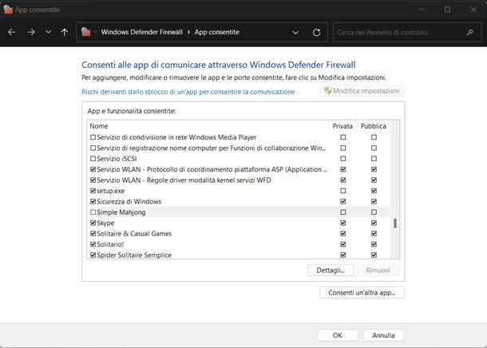
Task: Expand the chevron after Windows Defender Firewall breadcrumb
Action: 188,32
